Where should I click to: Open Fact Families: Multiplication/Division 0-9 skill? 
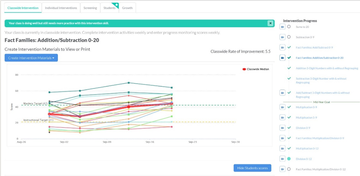(321, 138)
